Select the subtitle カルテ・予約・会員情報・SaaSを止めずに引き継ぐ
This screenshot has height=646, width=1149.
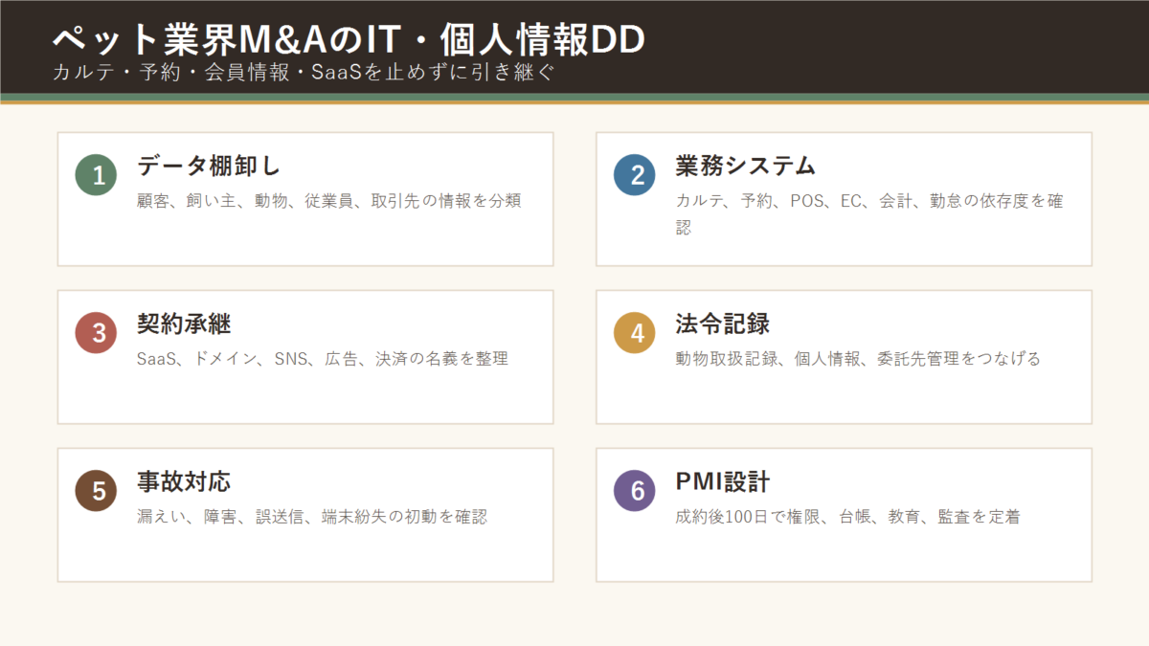pos(304,73)
